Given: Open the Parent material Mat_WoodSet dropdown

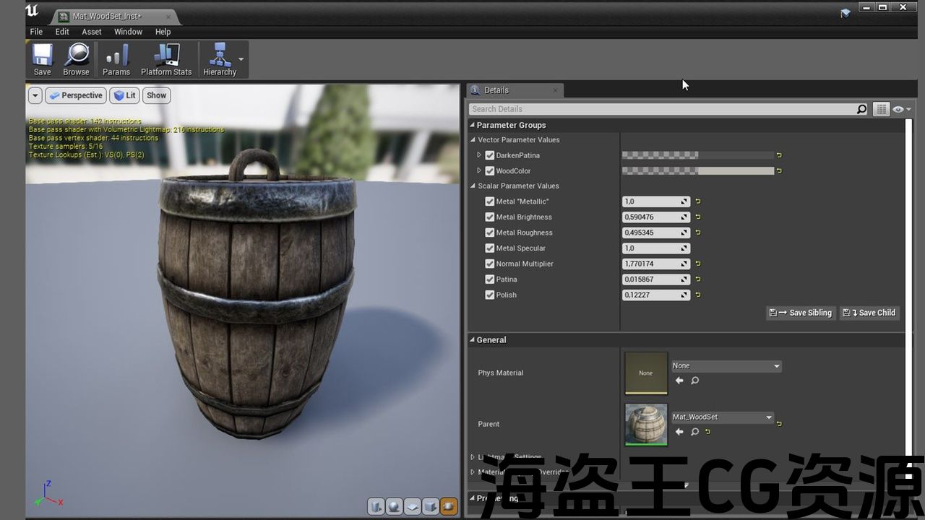Looking at the screenshot, I should (723, 417).
